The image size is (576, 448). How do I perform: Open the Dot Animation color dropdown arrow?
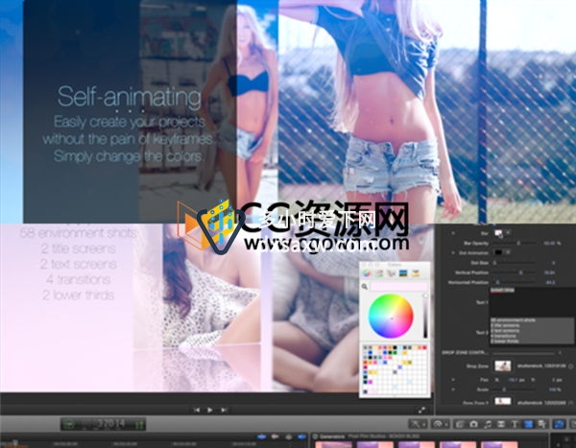tap(508, 252)
